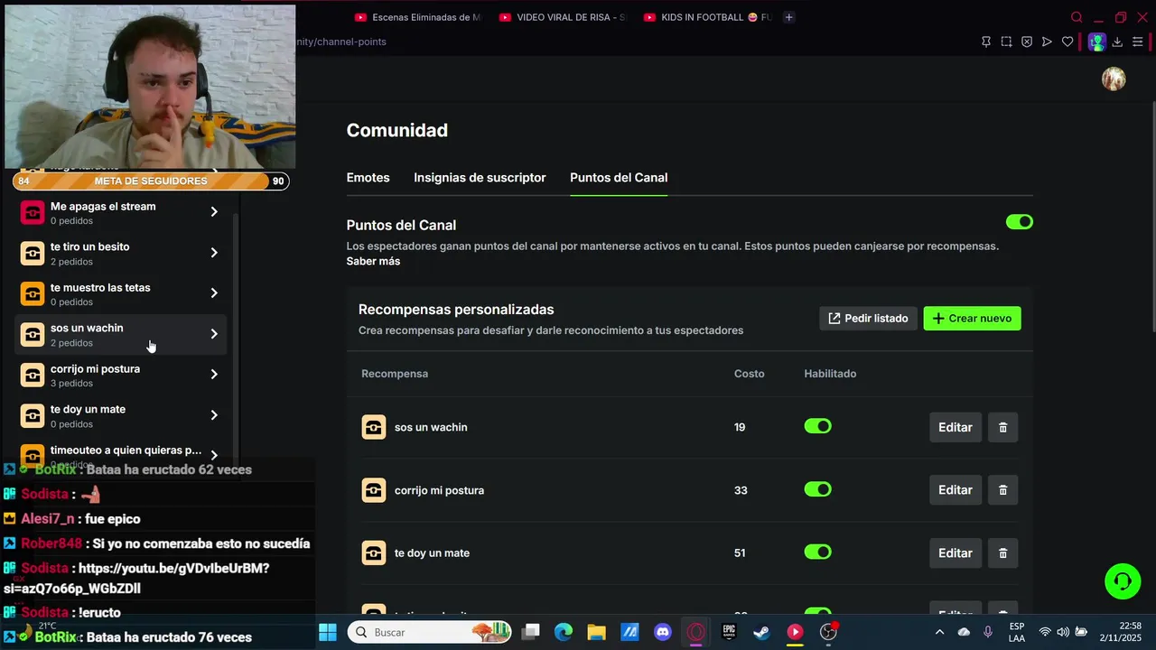Open a new browser tab with plus
1156x650 pixels.
pyautogui.click(x=788, y=17)
